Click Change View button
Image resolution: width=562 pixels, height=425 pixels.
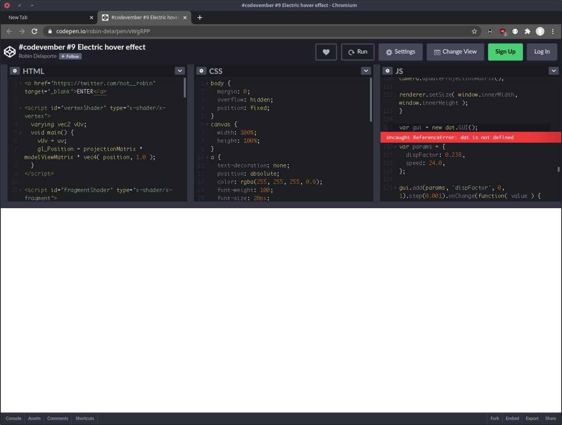455,52
